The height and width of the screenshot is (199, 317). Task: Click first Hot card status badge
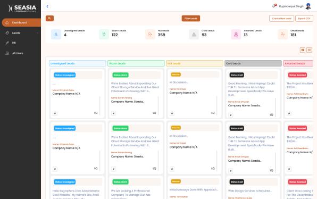[x=176, y=74]
